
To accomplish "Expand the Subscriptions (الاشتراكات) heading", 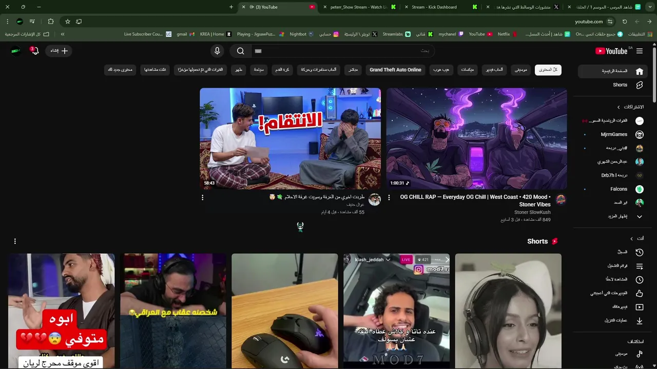I will tap(630, 107).
